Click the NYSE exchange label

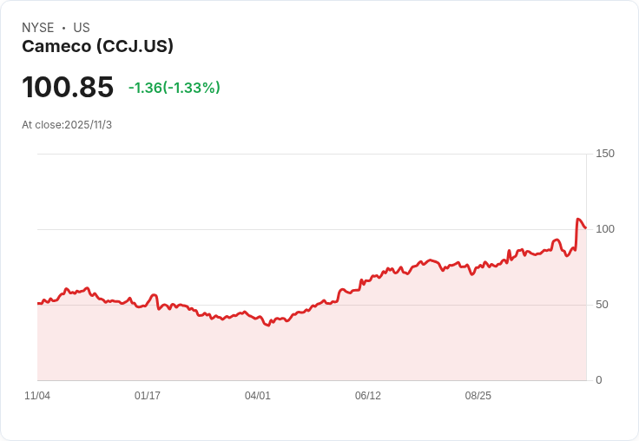(38, 28)
